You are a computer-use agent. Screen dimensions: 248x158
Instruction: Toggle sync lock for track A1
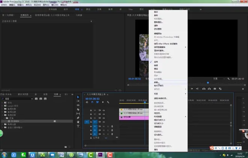(100, 126)
